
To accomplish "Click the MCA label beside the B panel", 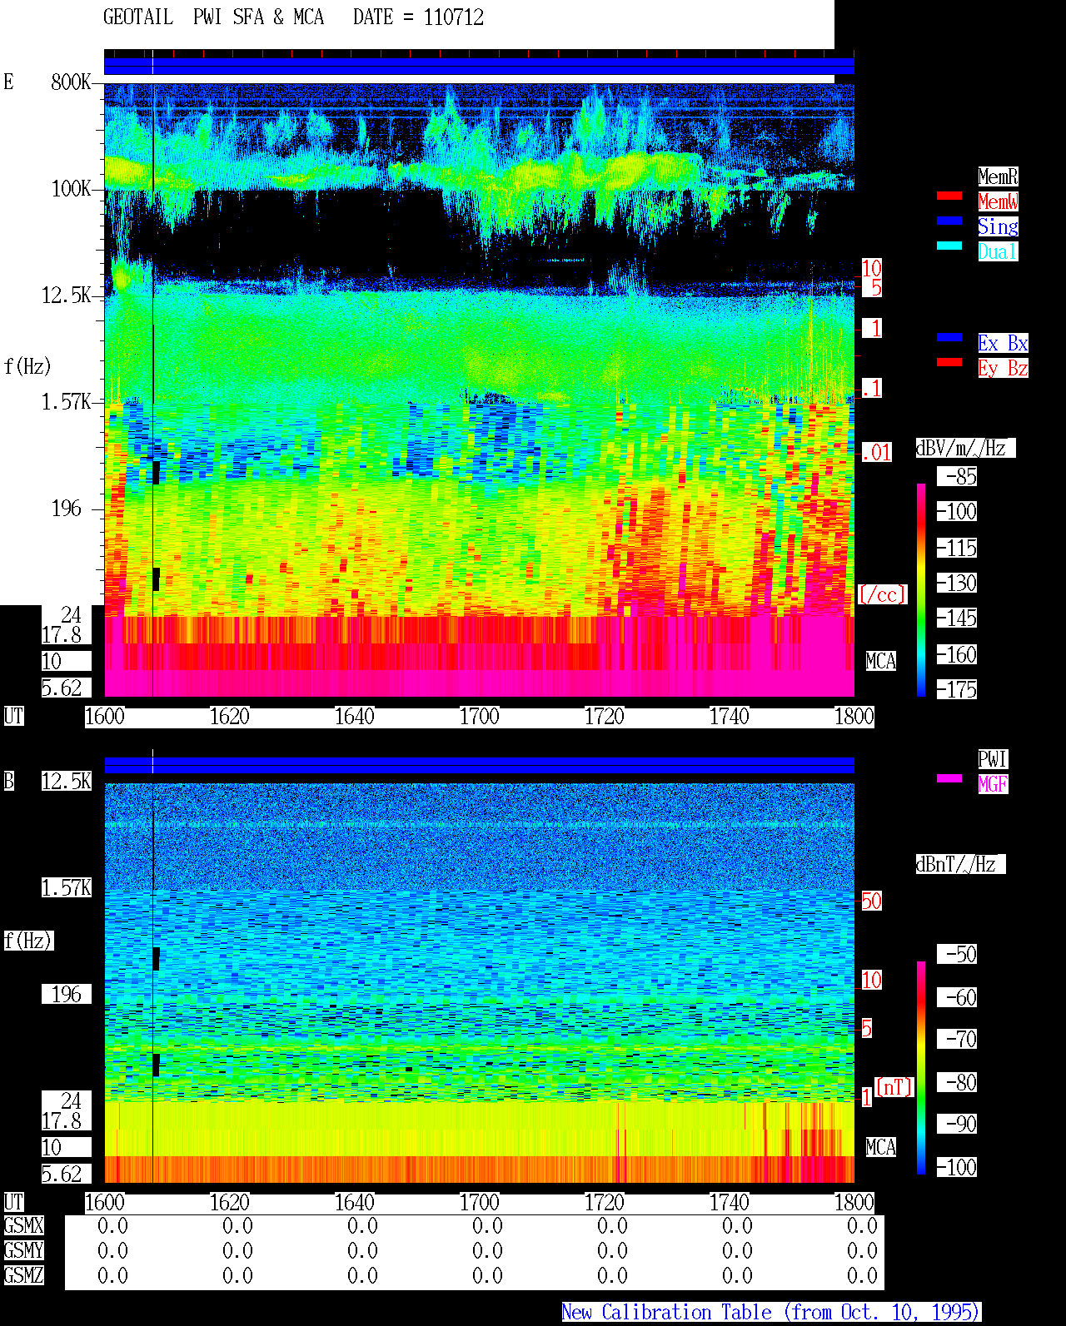I will 881,1147.
